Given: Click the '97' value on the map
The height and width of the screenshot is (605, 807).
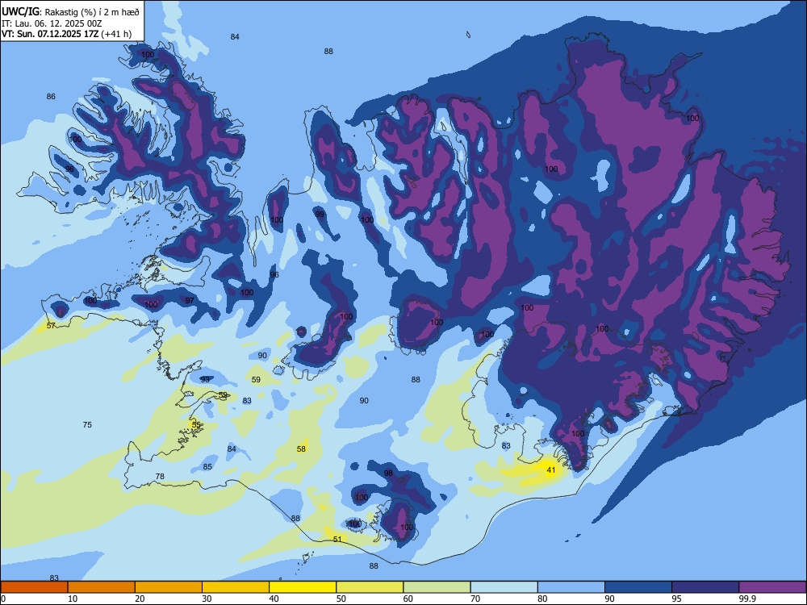Looking at the screenshot, I should pos(190,300).
